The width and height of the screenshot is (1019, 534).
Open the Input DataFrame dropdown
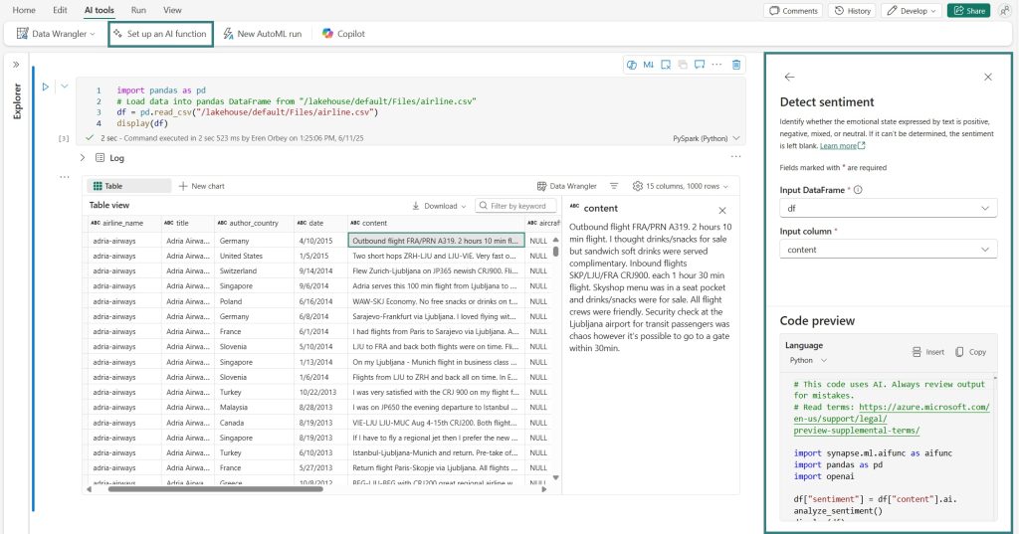(888, 209)
